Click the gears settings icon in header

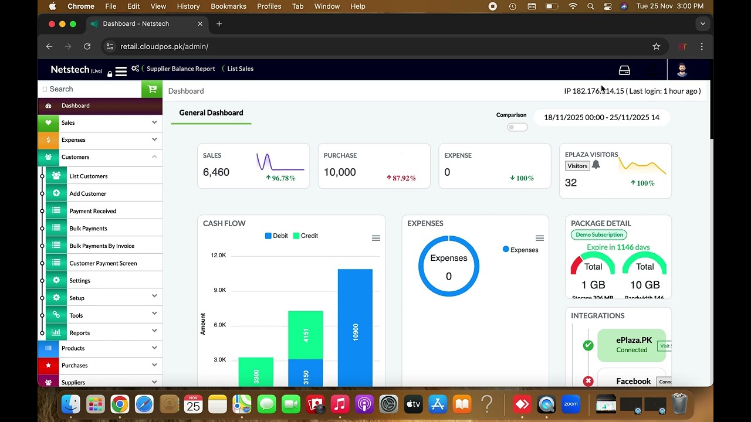[135, 69]
